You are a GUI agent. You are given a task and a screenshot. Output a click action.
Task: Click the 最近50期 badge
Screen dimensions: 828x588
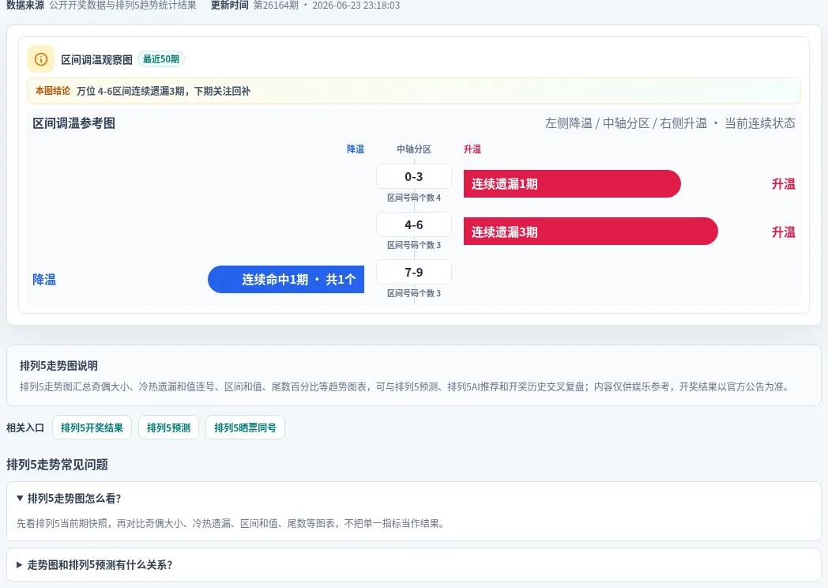(x=161, y=59)
